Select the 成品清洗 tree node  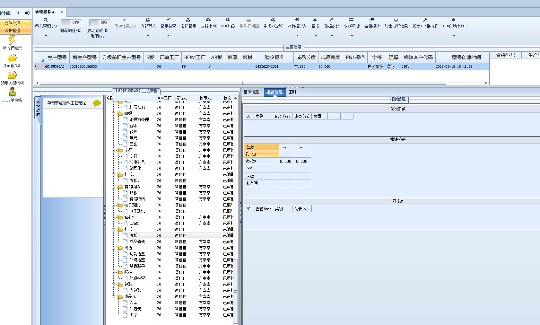(137, 242)
